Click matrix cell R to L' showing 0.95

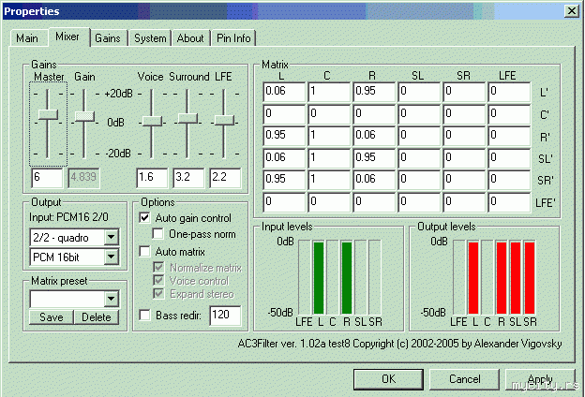point(374,92)
